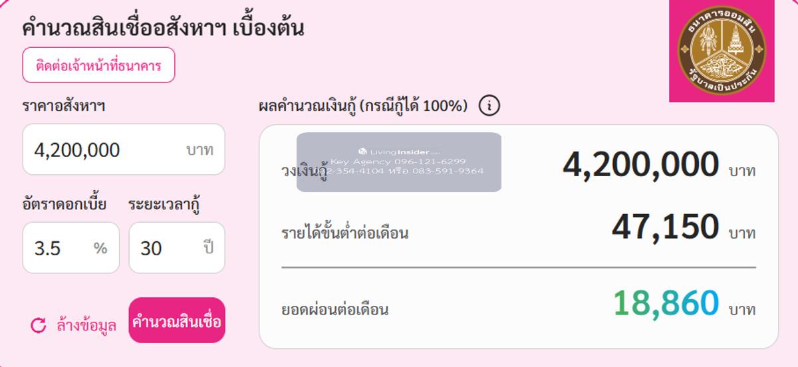
Task: Click the รายได้ขั้นต่ำต่อเดือน row label
Action: click(x=344, y=233)
